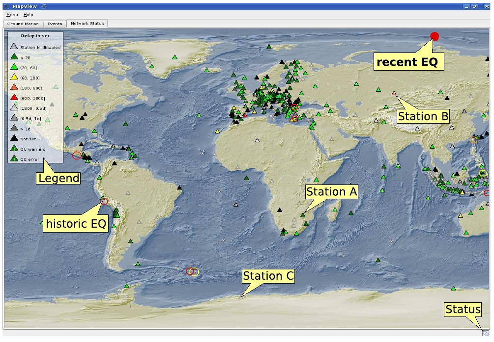494x342 pixels.
Task: Click the overlapping red and yellow circles in South Atlantic
Action: 192,271
